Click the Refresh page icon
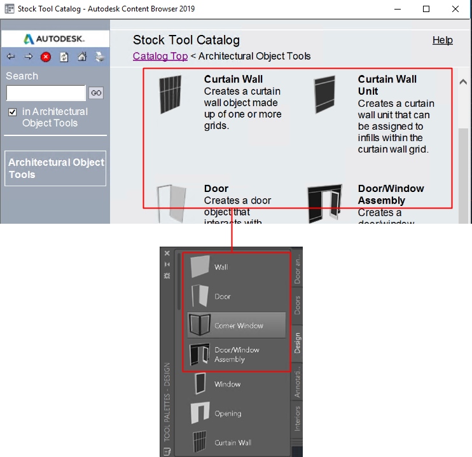This screenshot has height=457, width=472. (64, 57)
